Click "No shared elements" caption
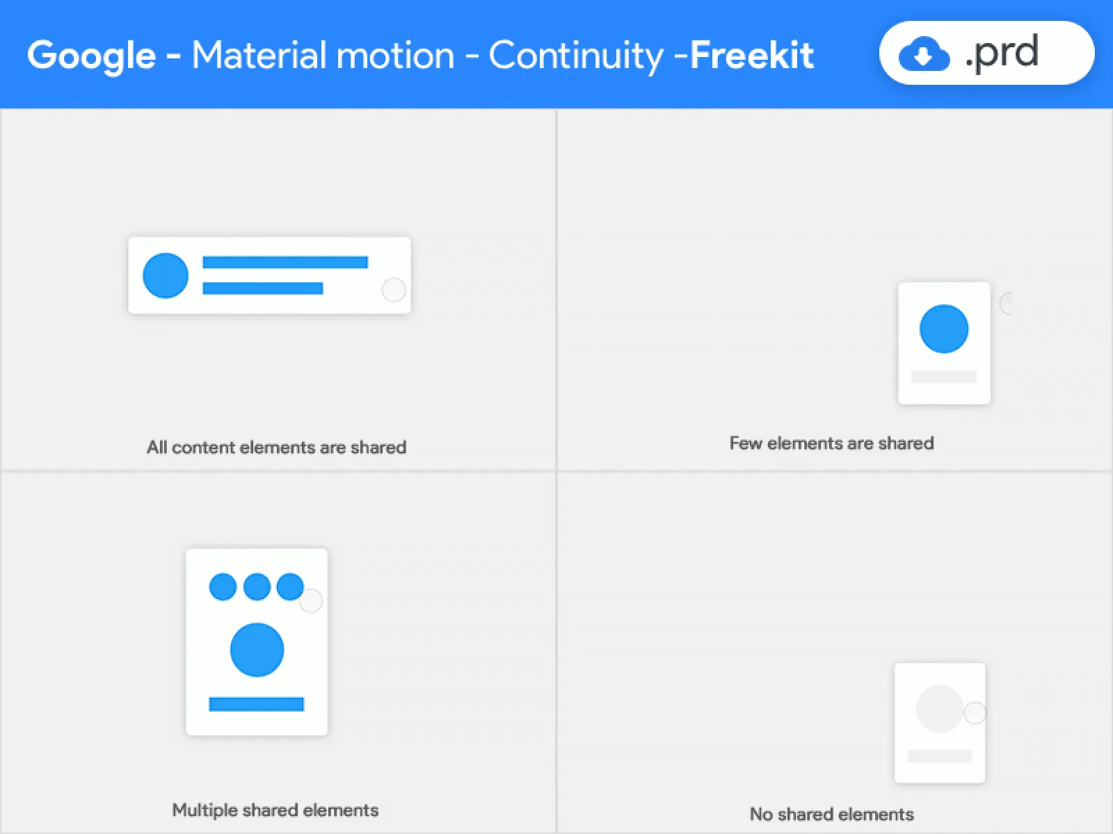The height and width of the screenshot is (834, 1113). 831,814
